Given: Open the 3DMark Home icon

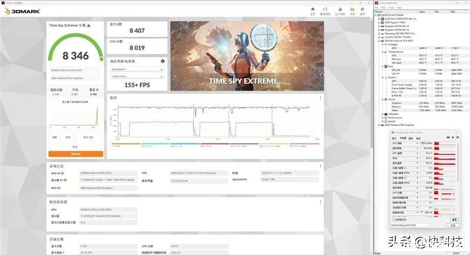Looking at the screenshot, I should (313, 9).
